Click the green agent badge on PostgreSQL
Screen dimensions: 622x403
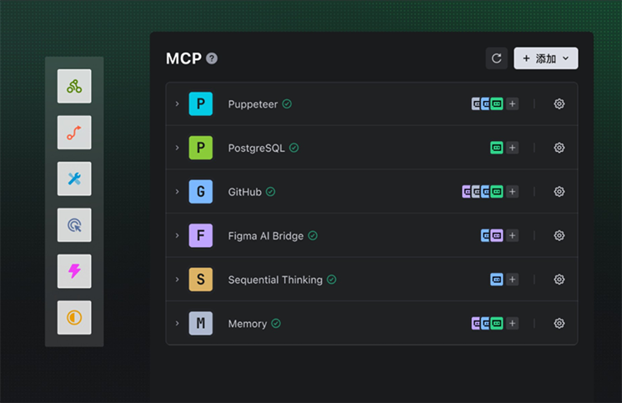pyautogui.click(x=497, y=148)
